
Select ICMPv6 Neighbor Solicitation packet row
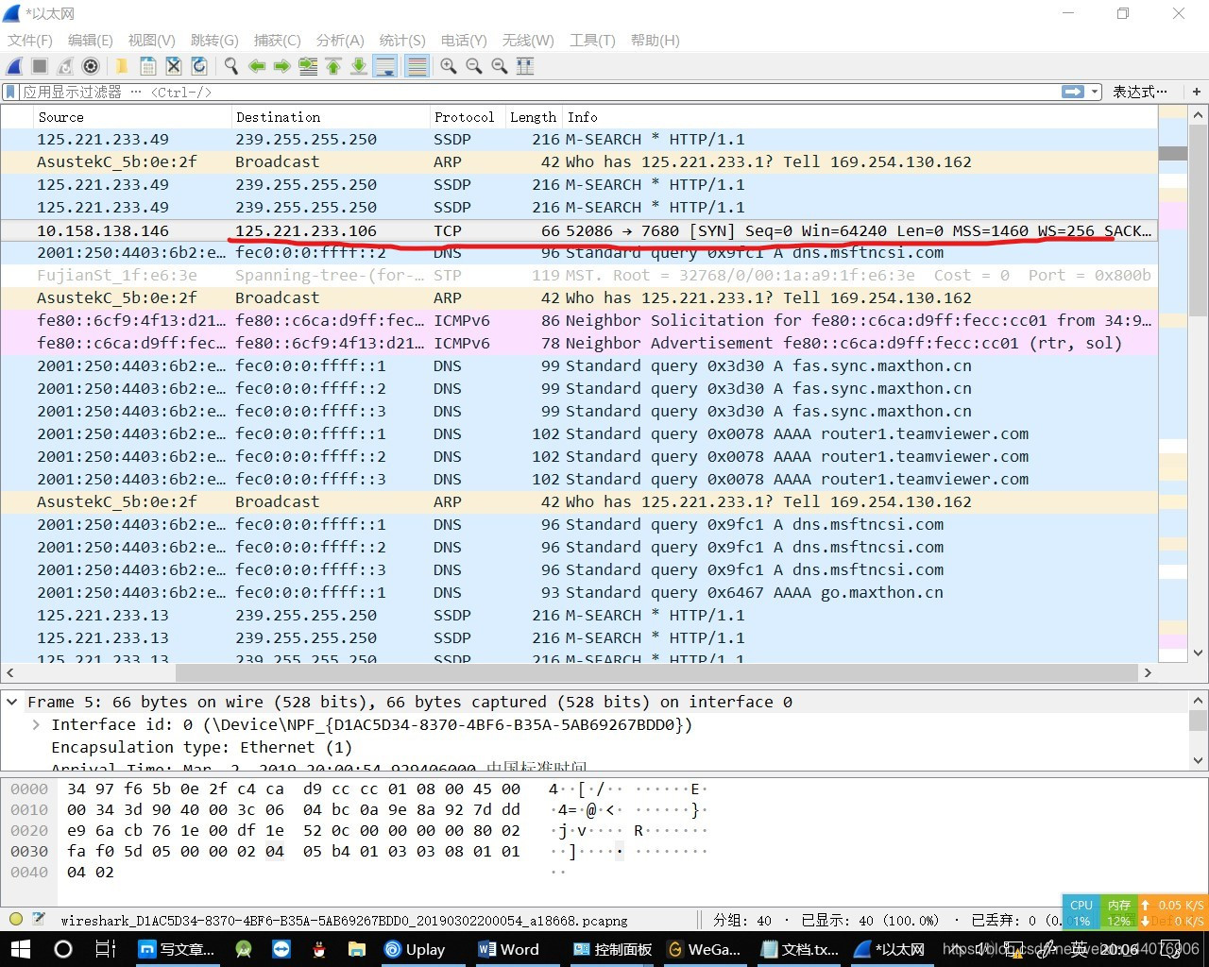pos(579,321)
